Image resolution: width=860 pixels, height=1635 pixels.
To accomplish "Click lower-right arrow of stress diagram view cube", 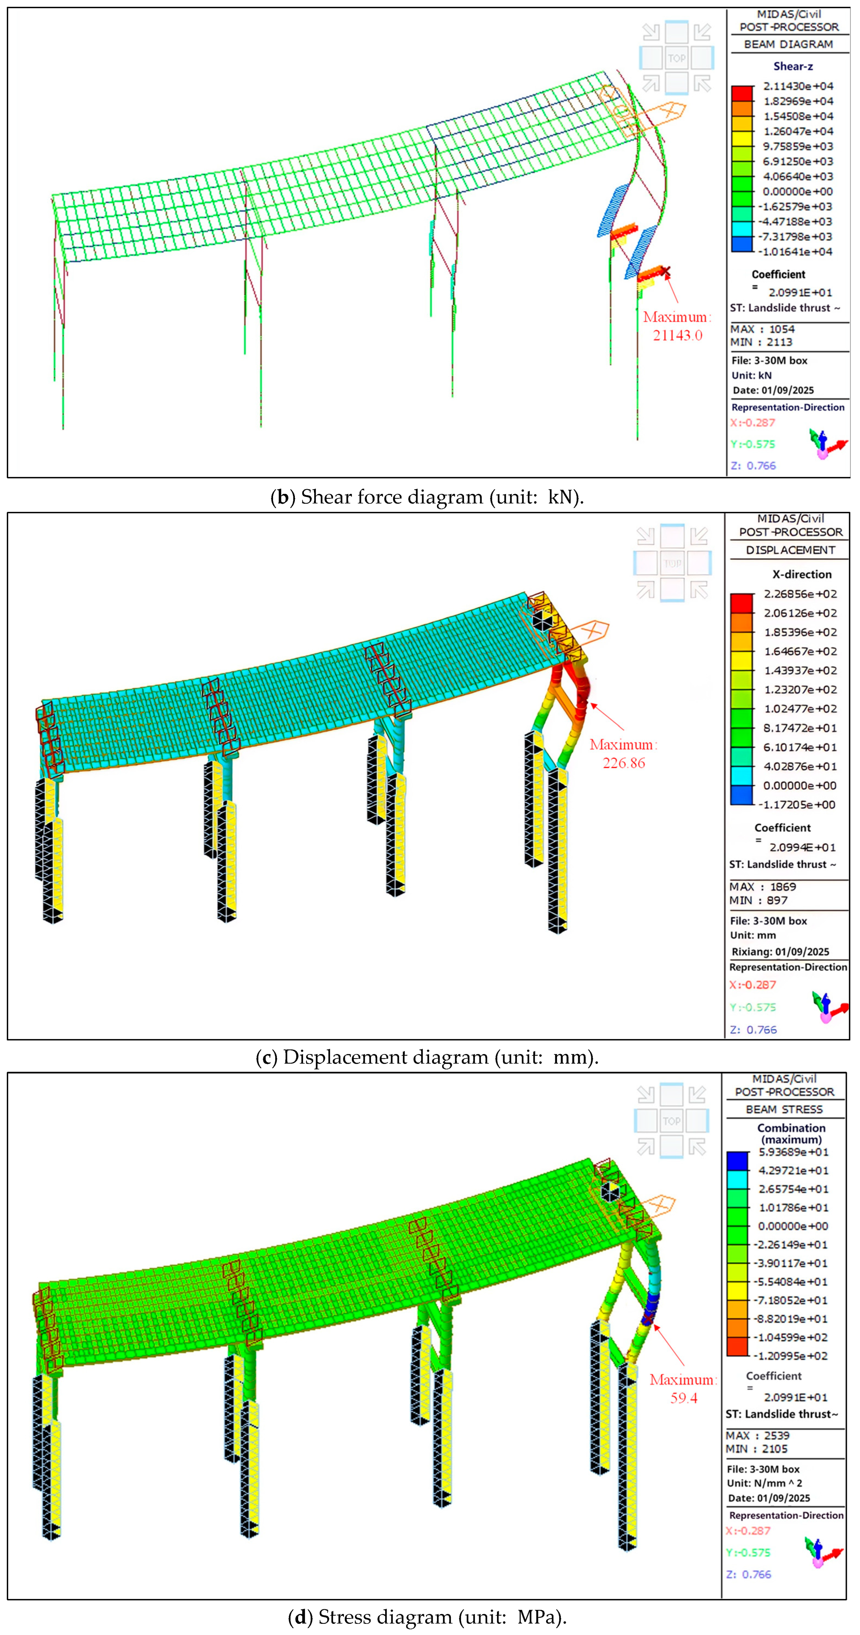I will pos(698,1147).
